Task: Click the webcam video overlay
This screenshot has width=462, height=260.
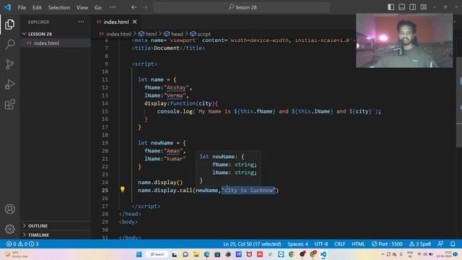Action: 404,40
